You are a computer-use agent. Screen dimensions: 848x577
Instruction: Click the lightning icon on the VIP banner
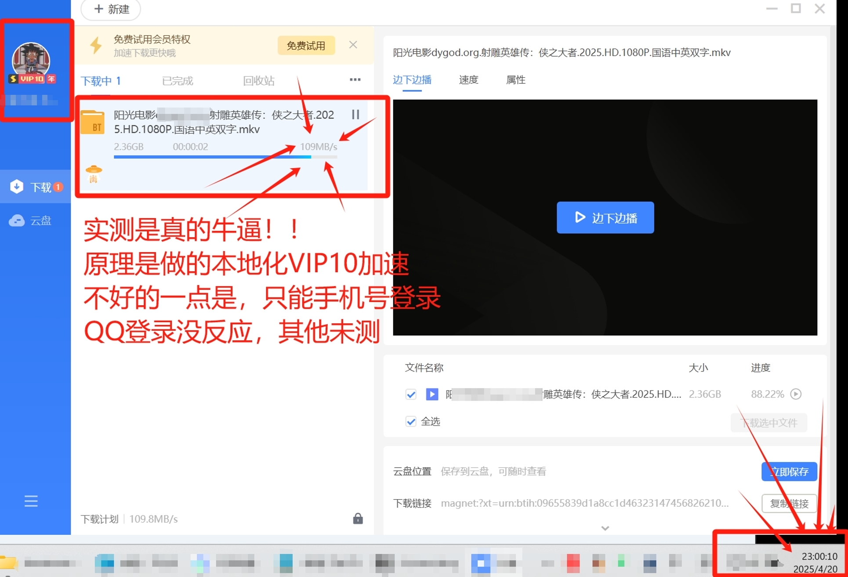coord(96,45)
